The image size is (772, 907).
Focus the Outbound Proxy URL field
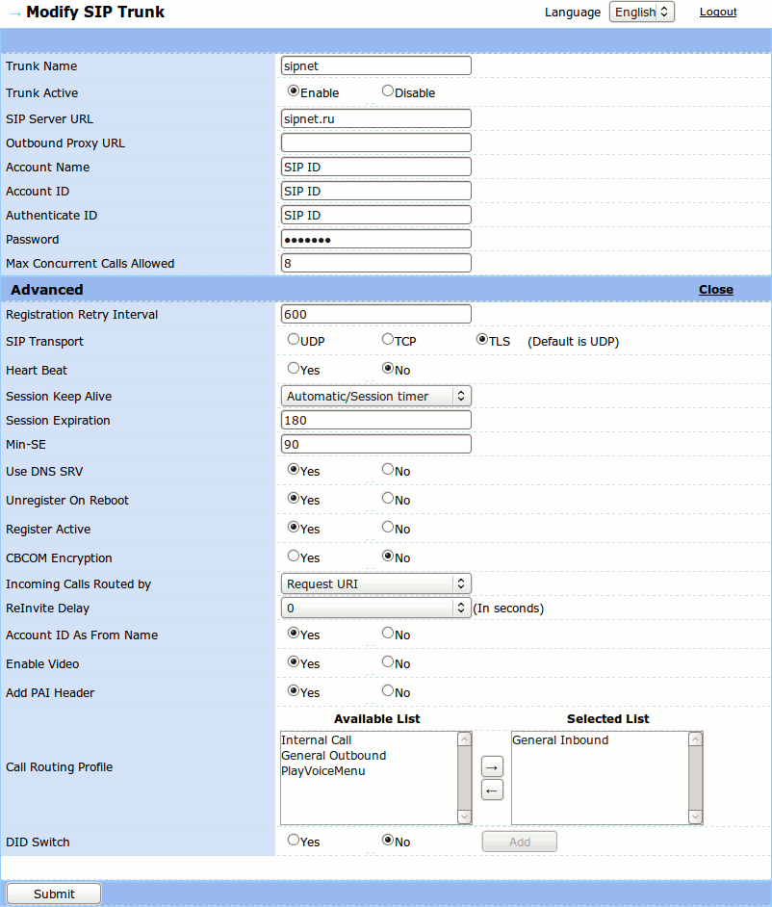[375, 143]
